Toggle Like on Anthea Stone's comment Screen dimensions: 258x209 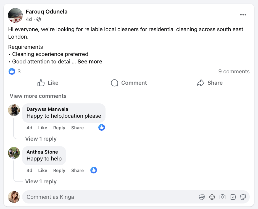coord(43,170)
